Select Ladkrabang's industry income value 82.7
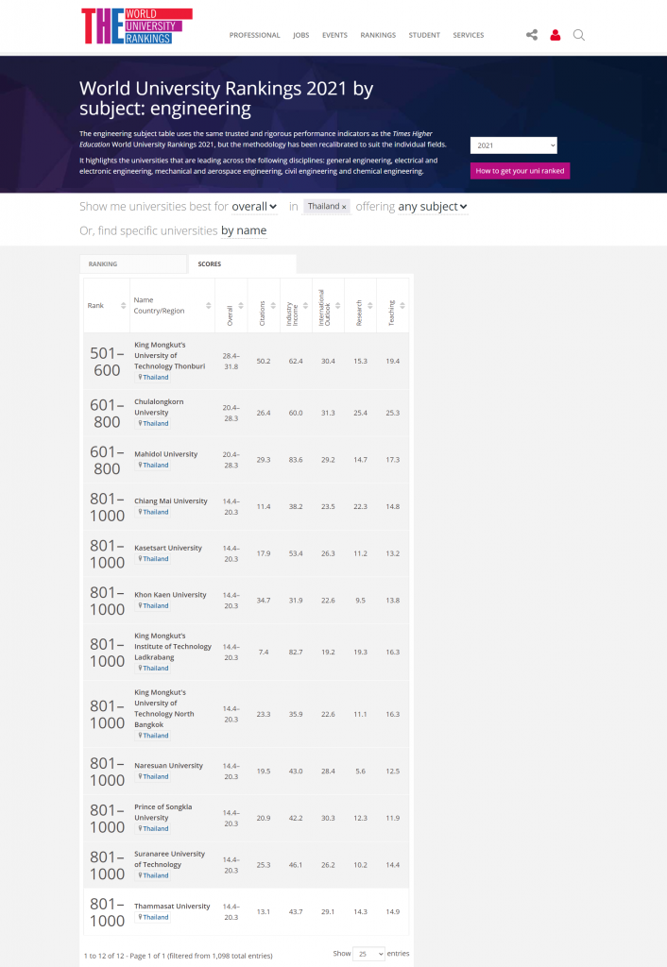 click(296, 653)
